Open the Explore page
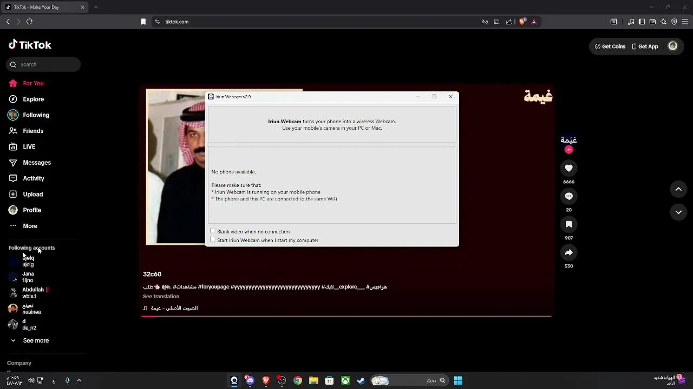This screenshot has width=693, height=389. pyautogui.click(x=26, y=99)
